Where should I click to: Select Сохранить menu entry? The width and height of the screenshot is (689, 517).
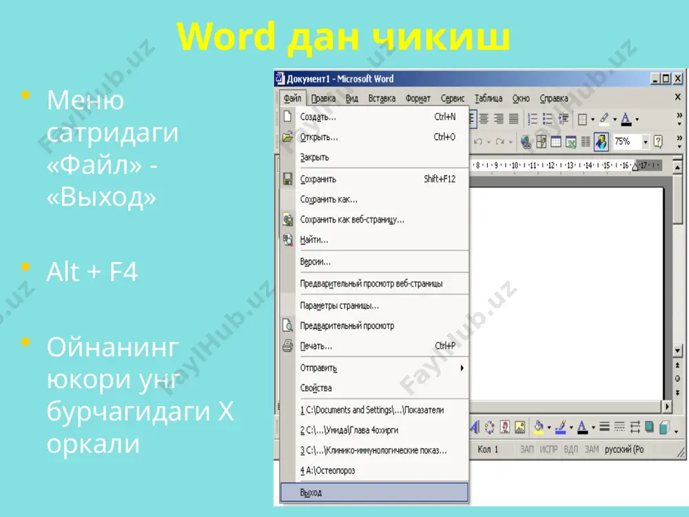point(375,179)
